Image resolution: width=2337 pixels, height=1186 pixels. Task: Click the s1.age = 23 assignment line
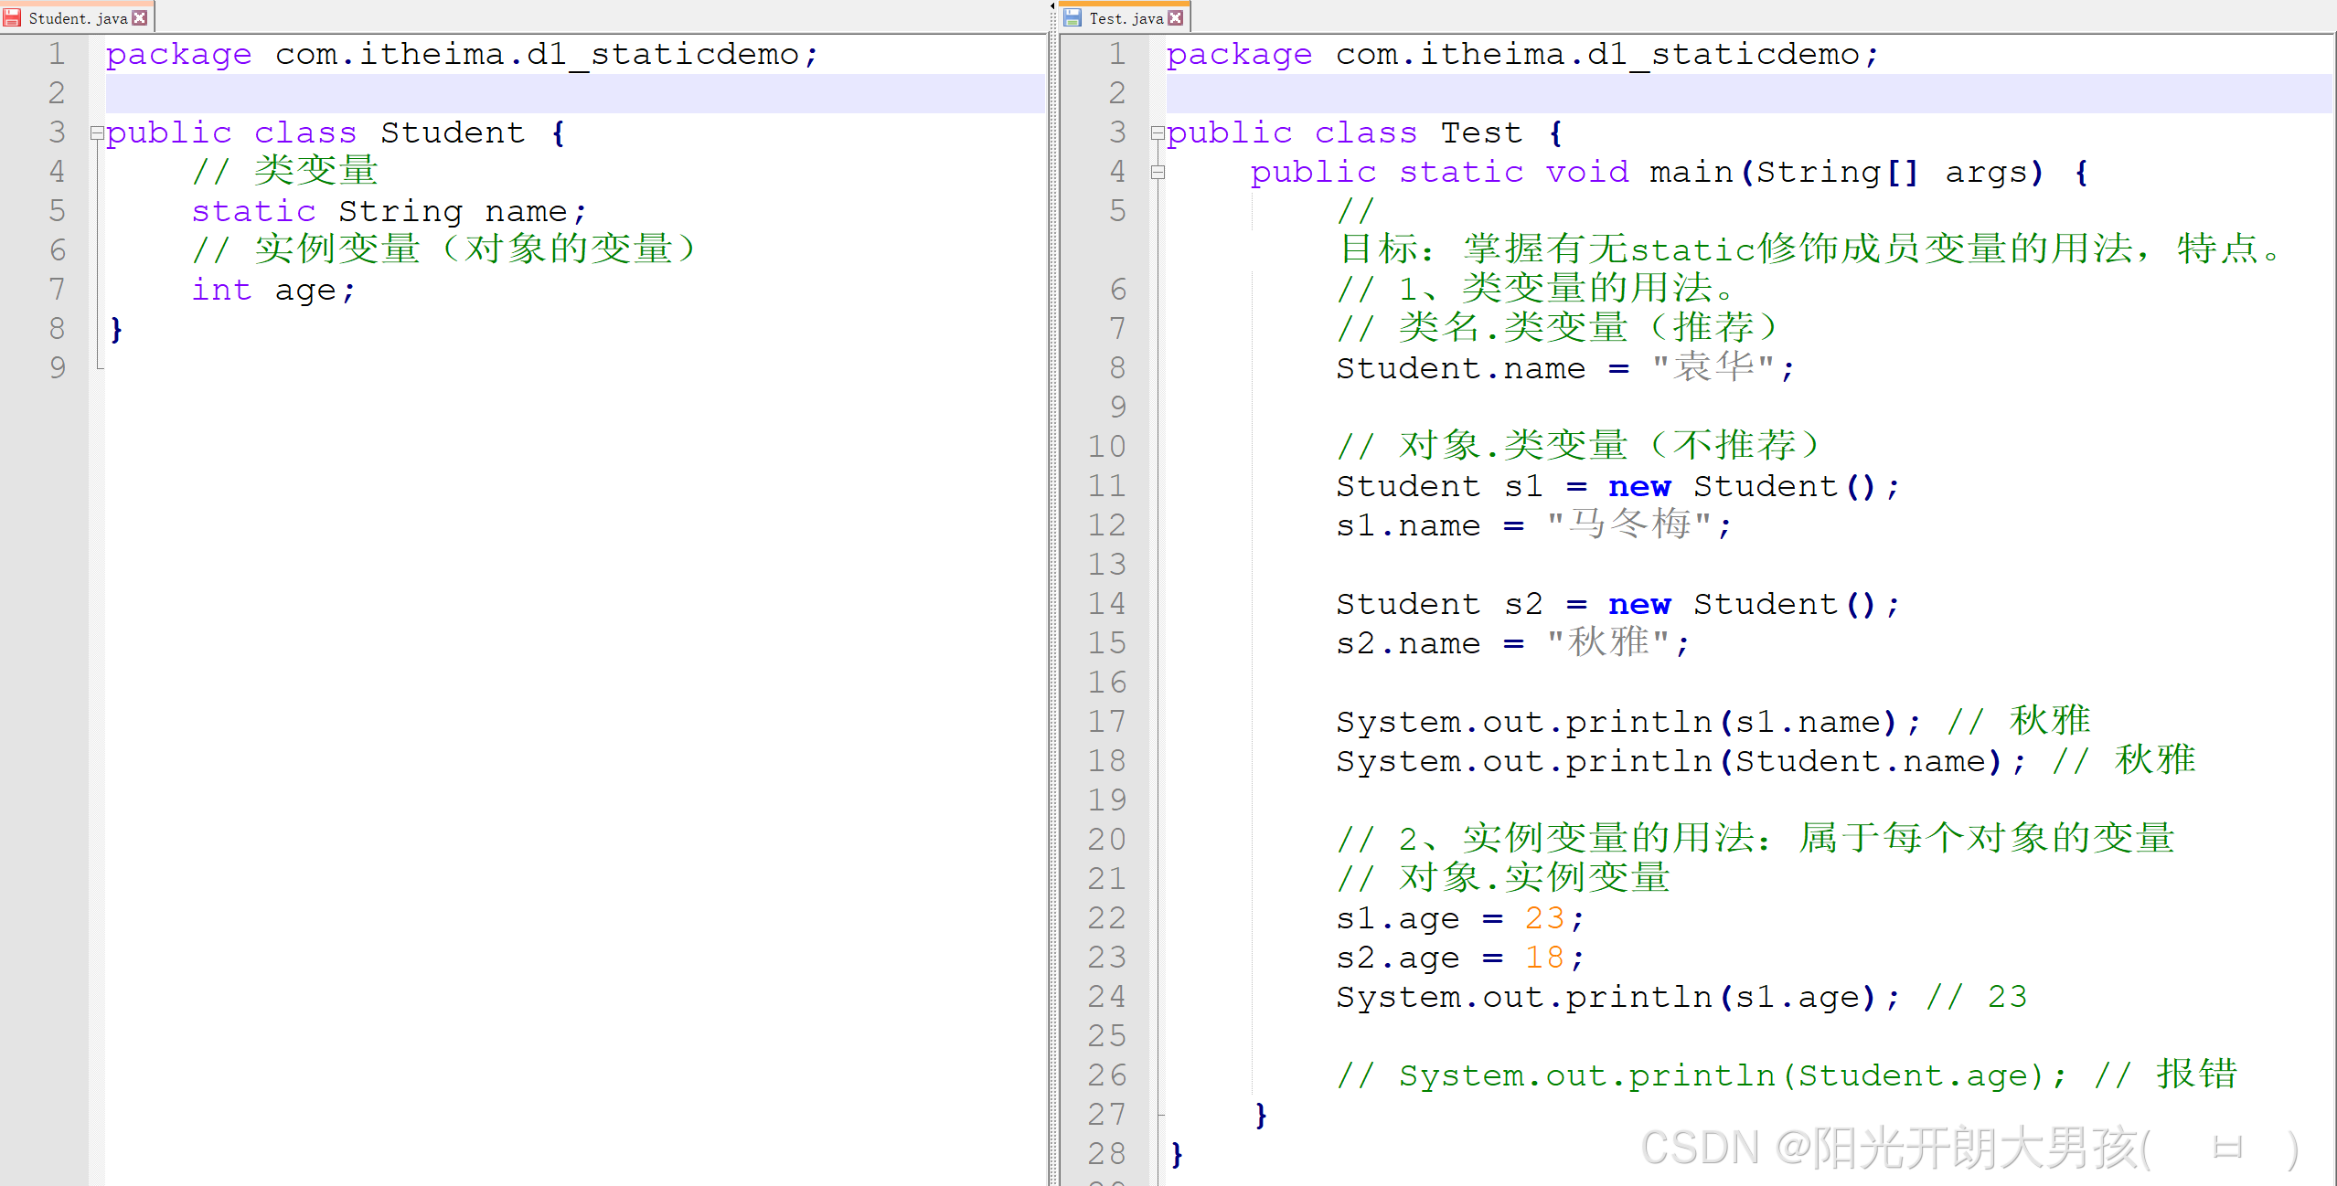1458,918
